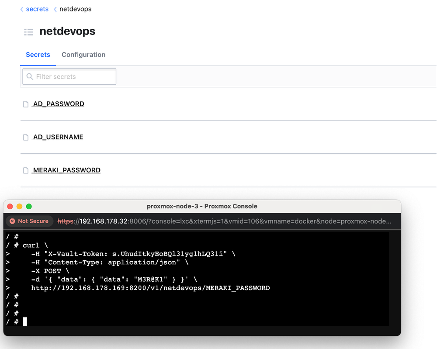
Task: Open the AD_PASSWORD secret
Action: point(58,104)
